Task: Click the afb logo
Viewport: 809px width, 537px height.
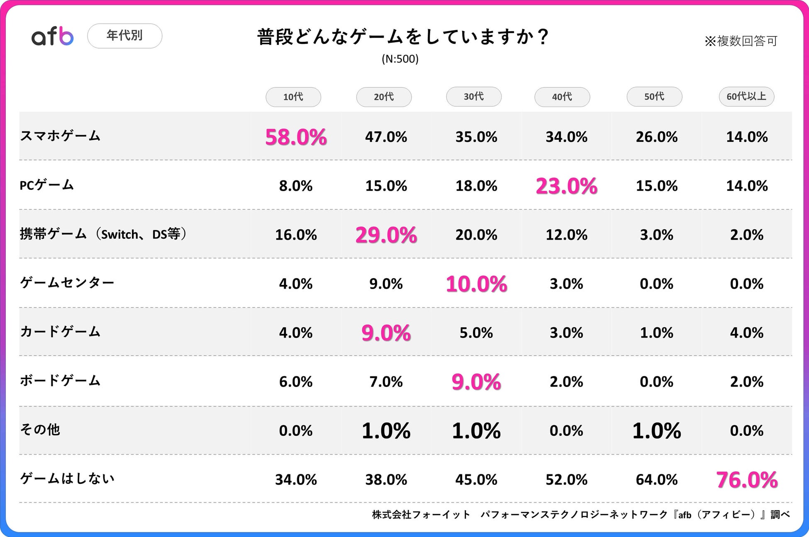Action: [x=53, y=36]
